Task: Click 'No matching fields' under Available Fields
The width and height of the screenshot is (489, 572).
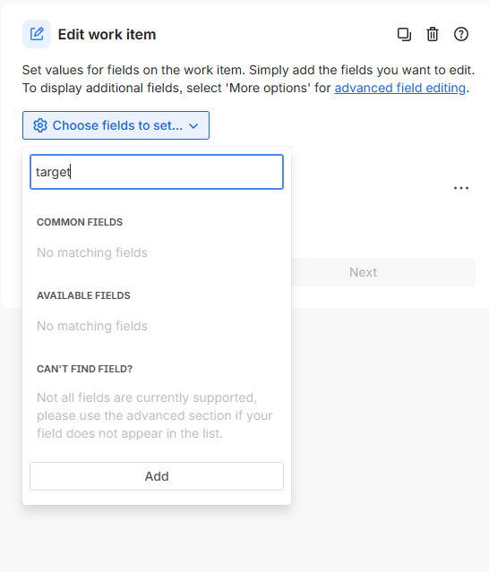Action: point(92,326)
